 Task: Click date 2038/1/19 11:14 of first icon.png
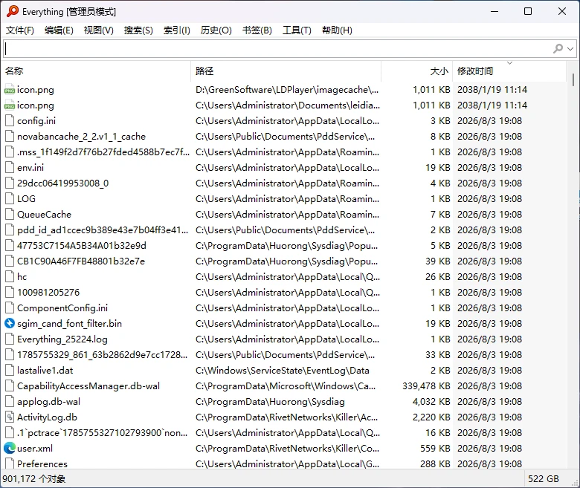point(492,90)
